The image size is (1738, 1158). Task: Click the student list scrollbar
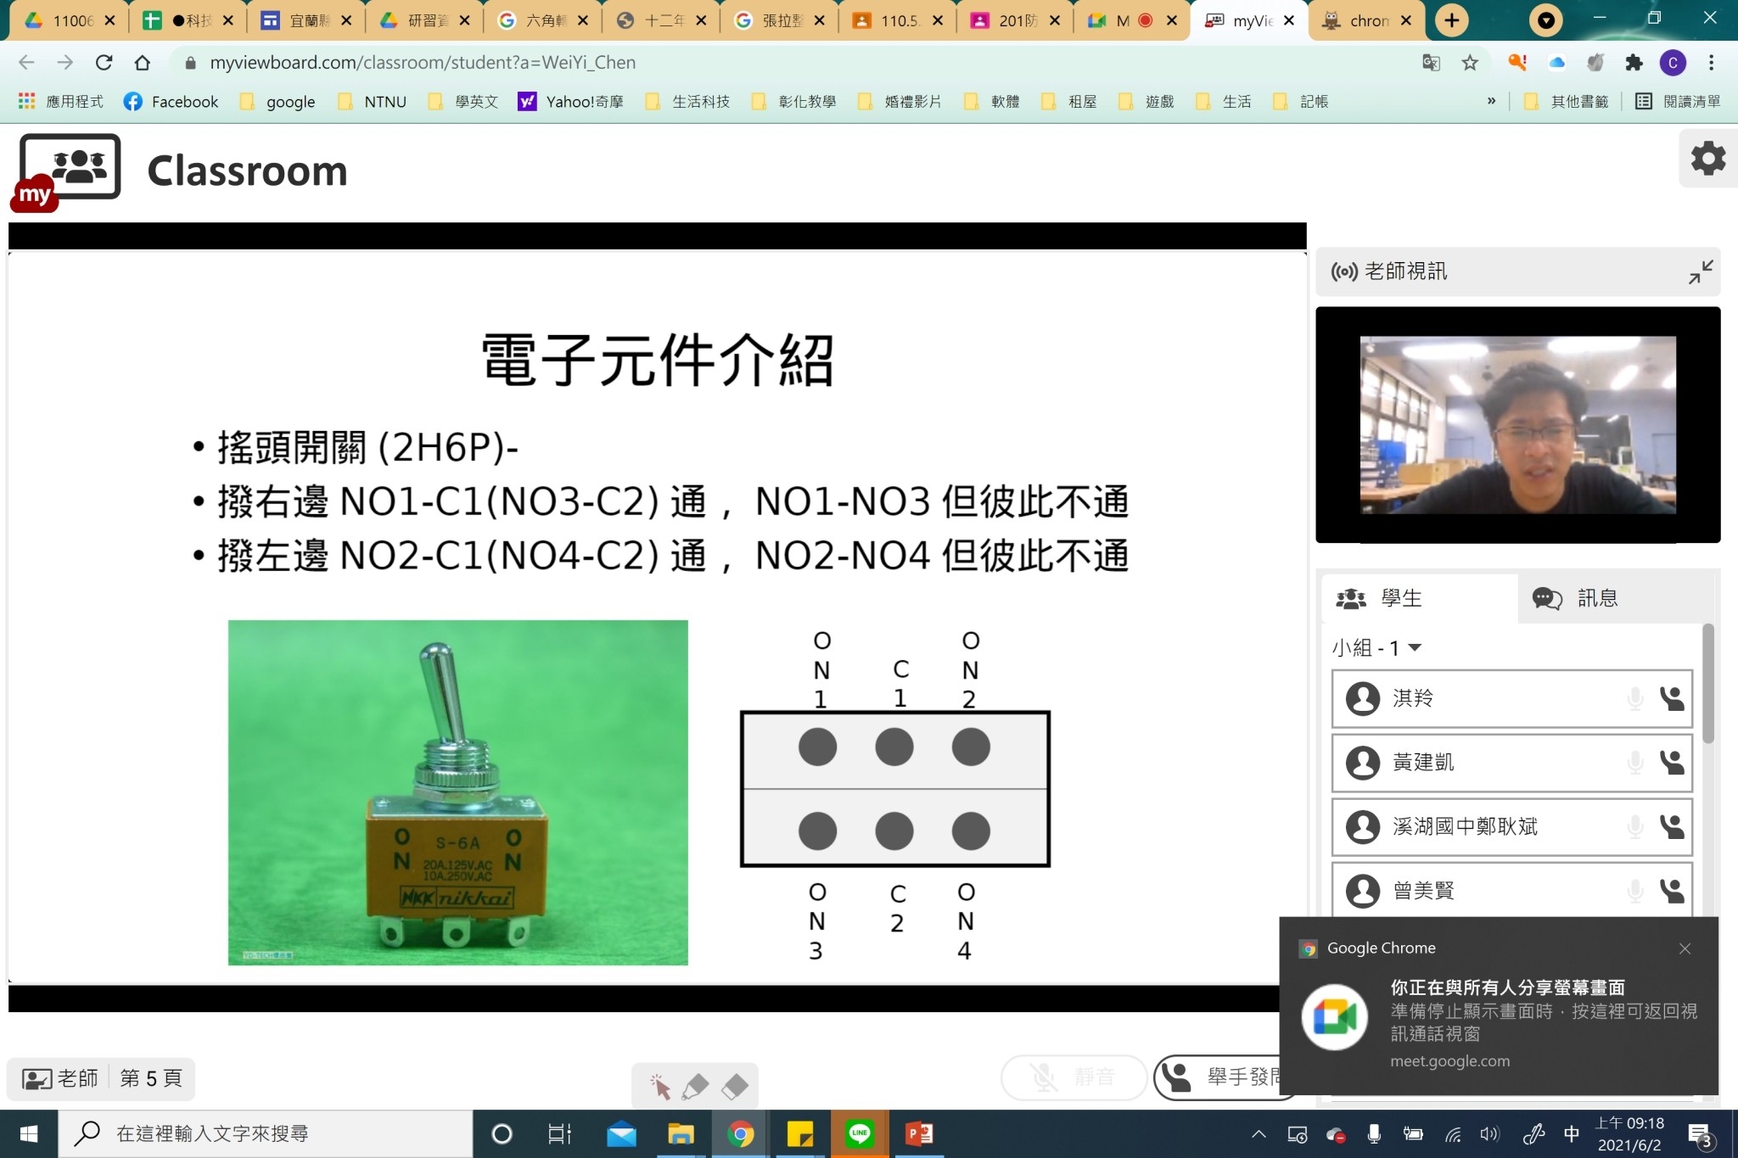[1708, 684]
